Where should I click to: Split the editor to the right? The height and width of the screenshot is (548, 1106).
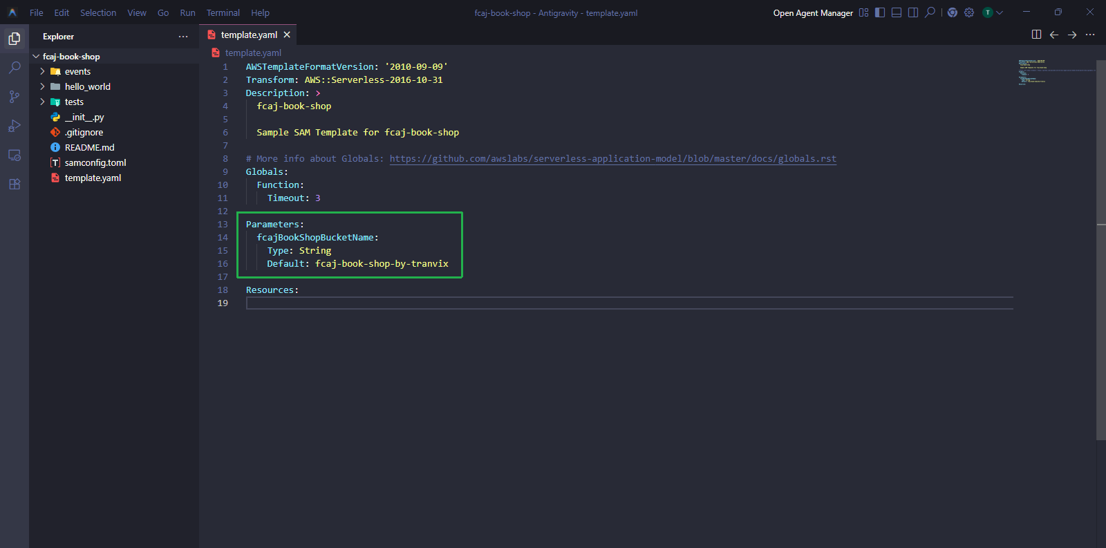coord(1036,35)
